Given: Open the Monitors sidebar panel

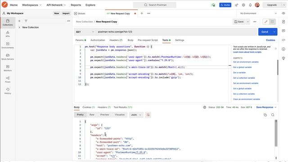Looking at the screenshot, I should point(8,68).
